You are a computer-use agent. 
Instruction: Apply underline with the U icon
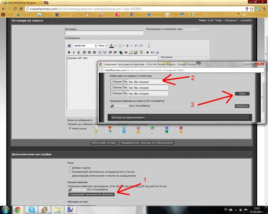point(78,52)
